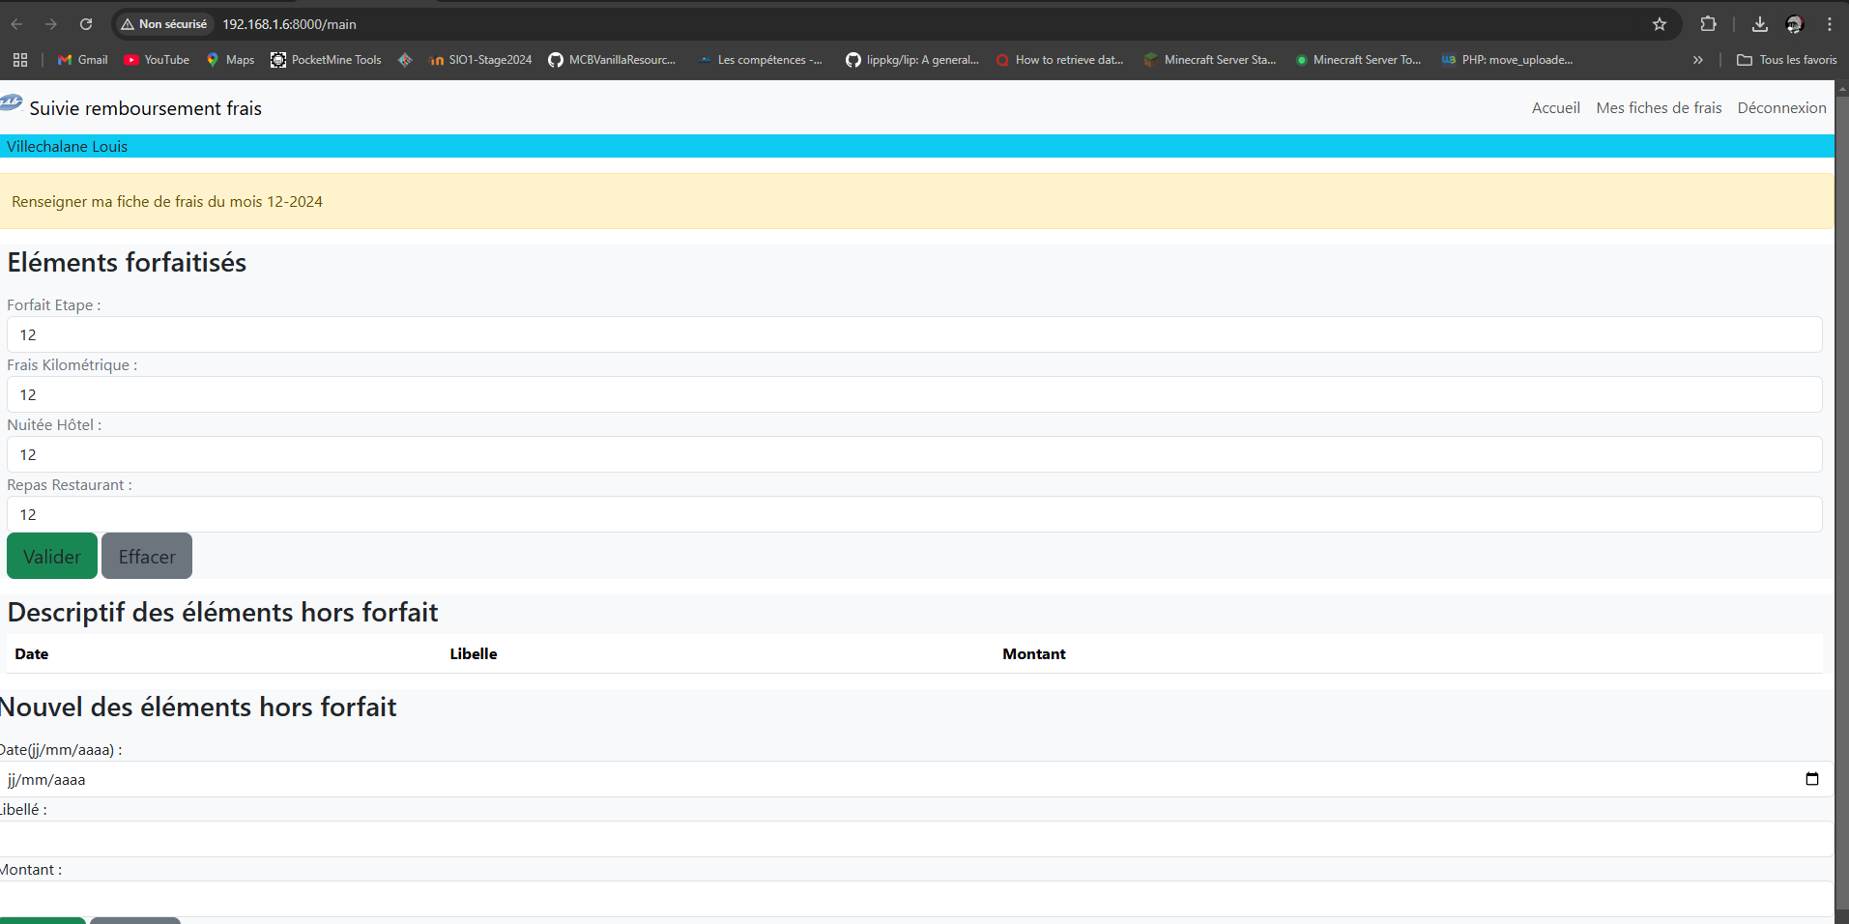This screenshot has height=924, width=1849.
Task: Open the Chrome three-dot menu
Action: tap(1830, 24)
